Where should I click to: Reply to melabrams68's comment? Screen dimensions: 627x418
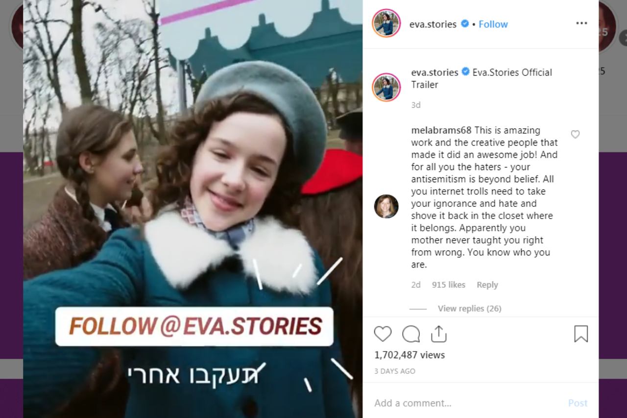click(x=487, y=285)
